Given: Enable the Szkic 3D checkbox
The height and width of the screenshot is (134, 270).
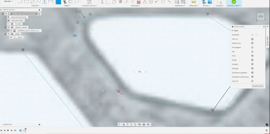Looking at the screenshot, I should pos(252,81).
